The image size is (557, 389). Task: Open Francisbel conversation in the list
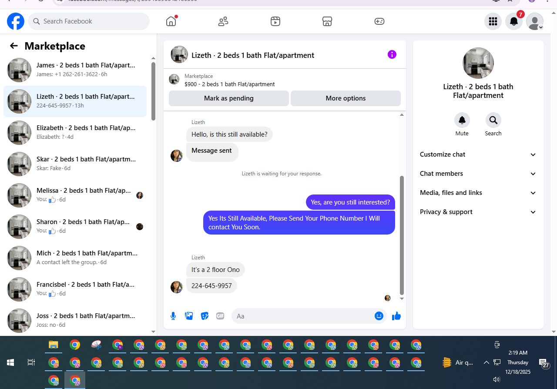[75, 289]
